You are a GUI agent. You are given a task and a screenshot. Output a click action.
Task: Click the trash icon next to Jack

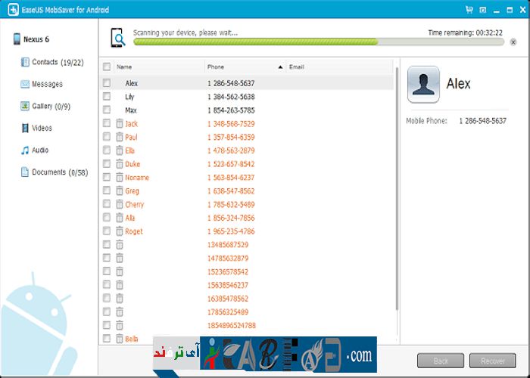tap(119, 123)
